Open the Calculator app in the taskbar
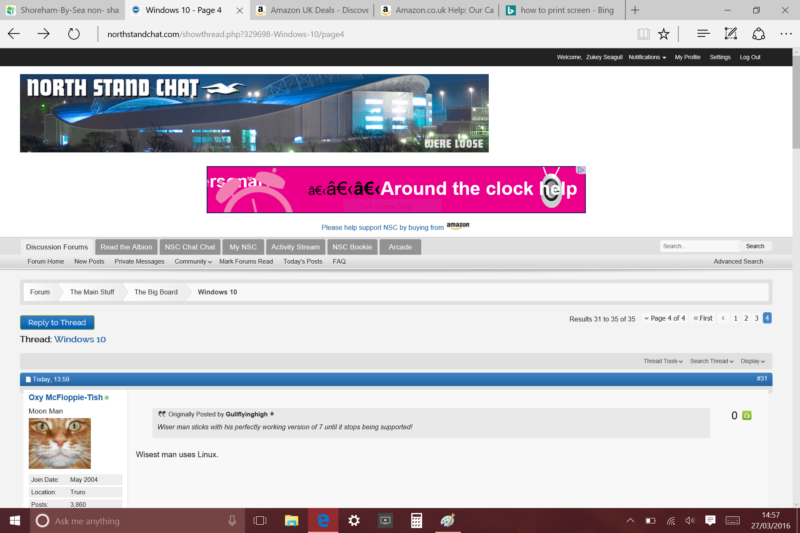 point(416,521)
